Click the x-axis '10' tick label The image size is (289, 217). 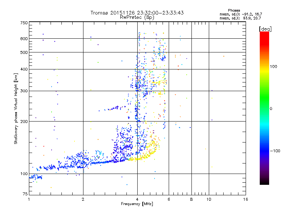pyautogui.click(x=209, y=199)
